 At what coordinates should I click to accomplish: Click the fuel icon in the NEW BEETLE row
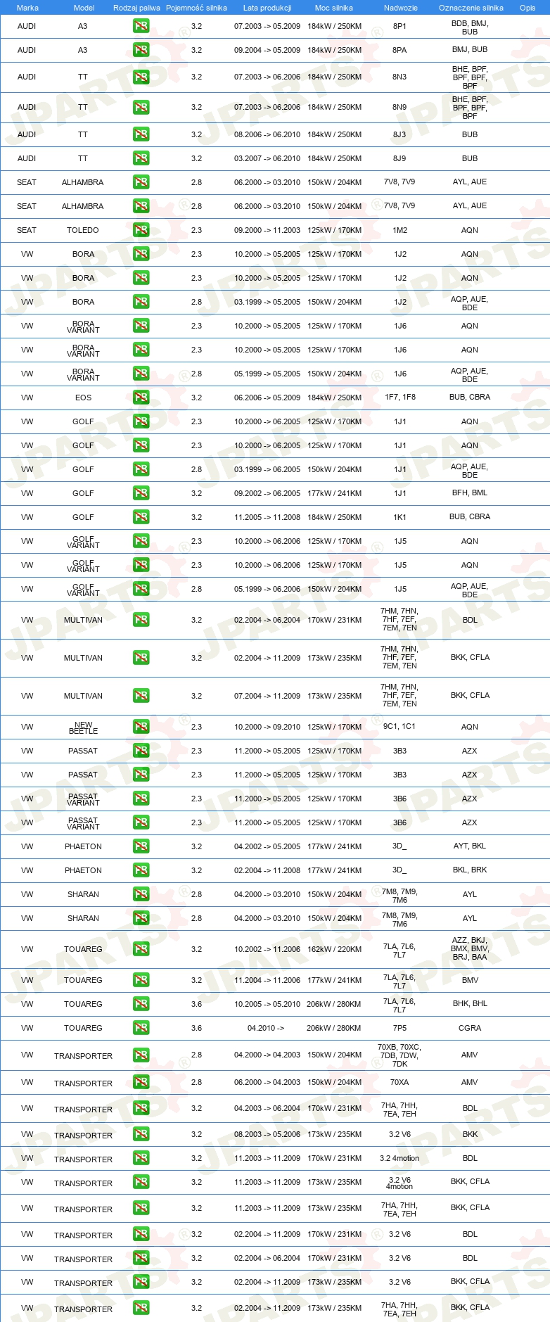pyautogui.click(x=141, y=727)
